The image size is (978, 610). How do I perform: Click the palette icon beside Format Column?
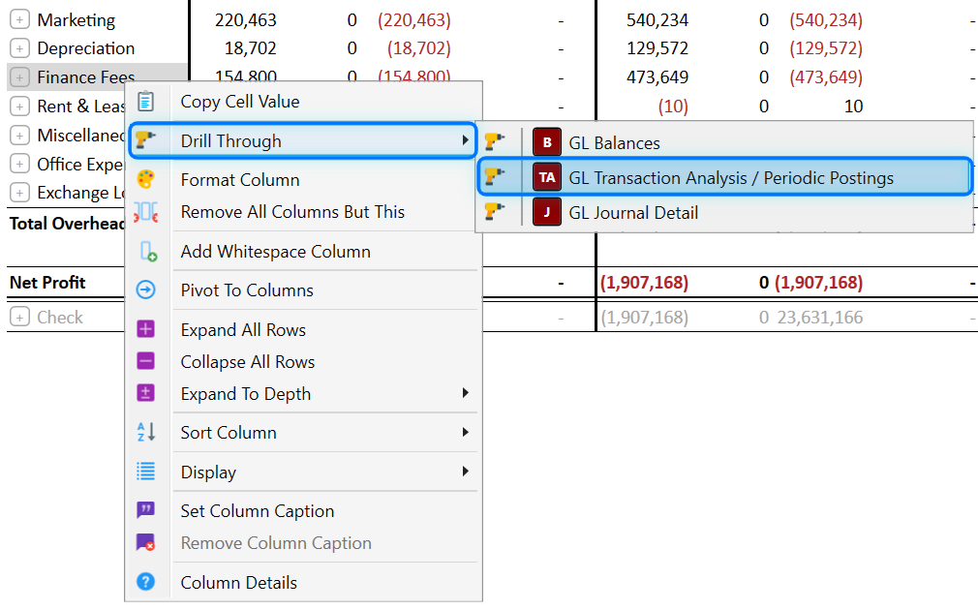tap(145, 180)
